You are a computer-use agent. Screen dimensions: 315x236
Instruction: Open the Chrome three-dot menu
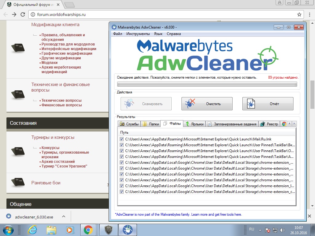click(309, 14)
